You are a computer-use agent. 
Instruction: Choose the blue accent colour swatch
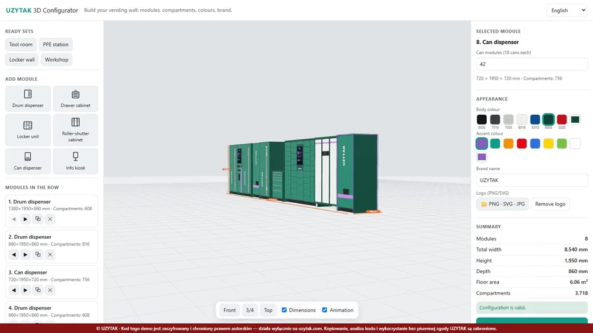click(535, 144)
